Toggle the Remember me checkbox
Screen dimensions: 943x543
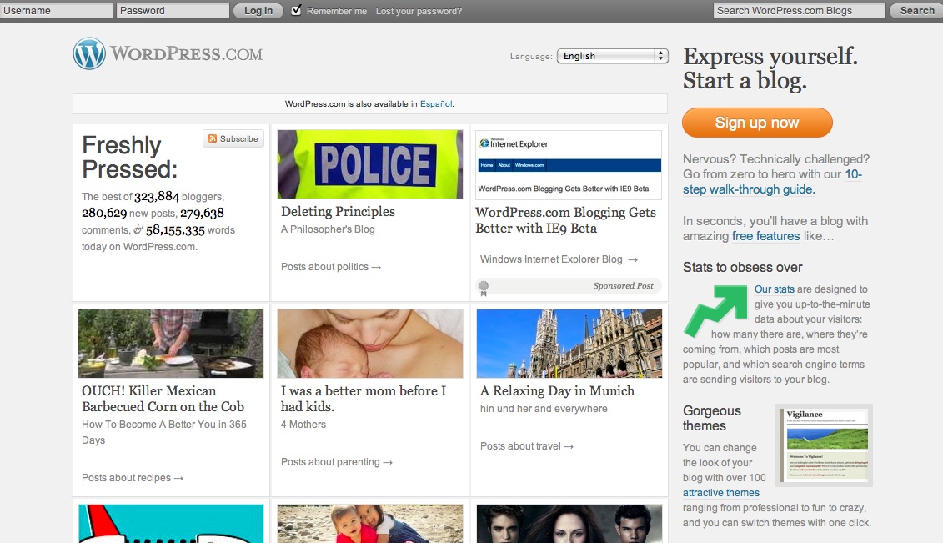(x=296, y=10)
